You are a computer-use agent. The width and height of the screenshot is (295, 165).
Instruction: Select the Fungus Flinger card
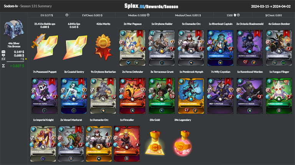click(279, 96)
